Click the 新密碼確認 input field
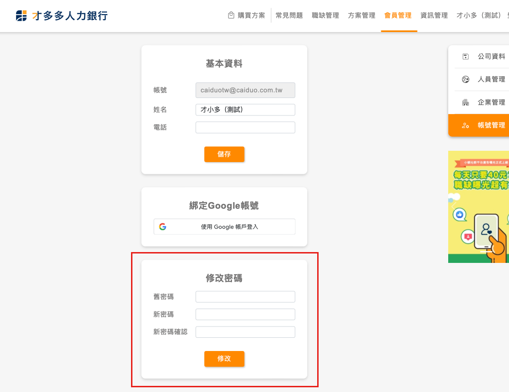509x392 pixels. (x=245, y=332)
